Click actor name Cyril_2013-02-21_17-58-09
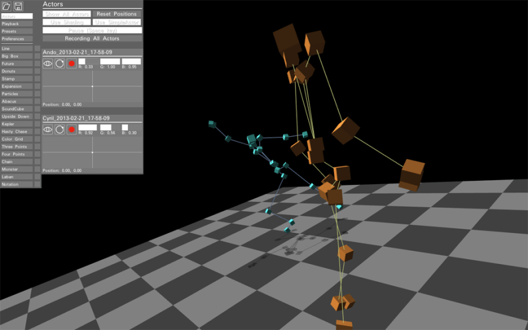528x330 pixels. (x=76, y=118)
